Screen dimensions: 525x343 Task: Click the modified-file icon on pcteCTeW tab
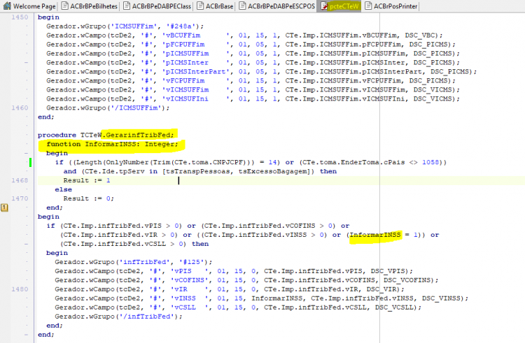pos(324,6)
